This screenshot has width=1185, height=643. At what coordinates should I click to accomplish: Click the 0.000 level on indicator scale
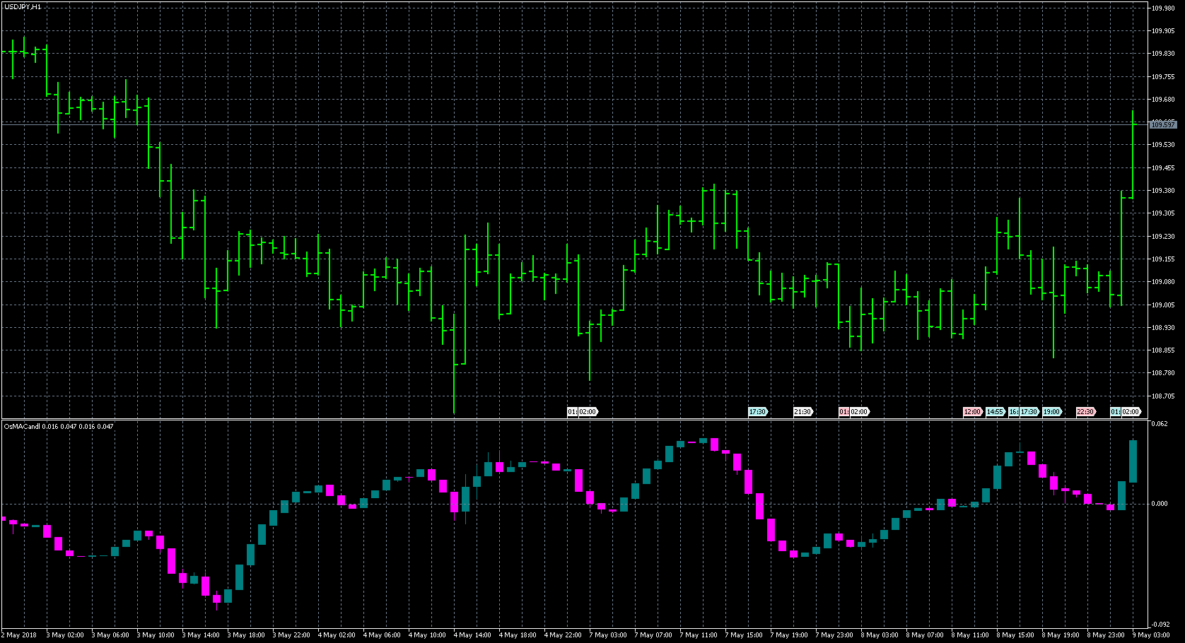click(x=1160, y=504)
